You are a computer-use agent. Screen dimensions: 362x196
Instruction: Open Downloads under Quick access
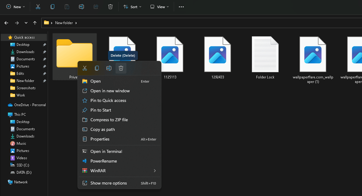point(25,52)
